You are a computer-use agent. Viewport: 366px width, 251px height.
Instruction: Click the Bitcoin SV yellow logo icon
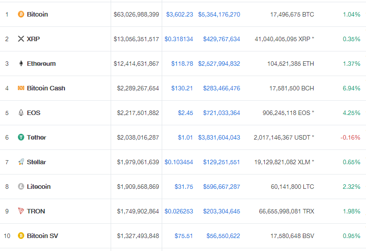(21, 236)
